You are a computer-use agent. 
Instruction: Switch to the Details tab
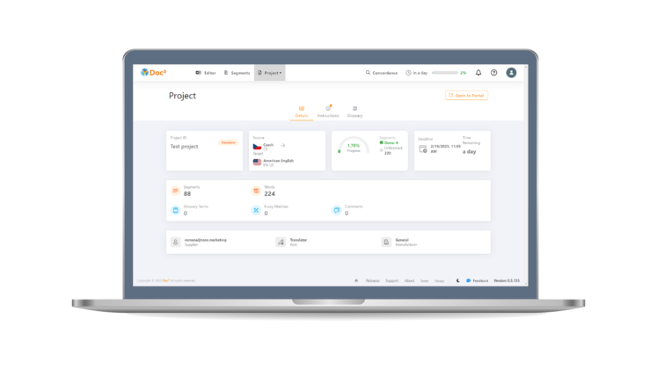pos(302,112)
